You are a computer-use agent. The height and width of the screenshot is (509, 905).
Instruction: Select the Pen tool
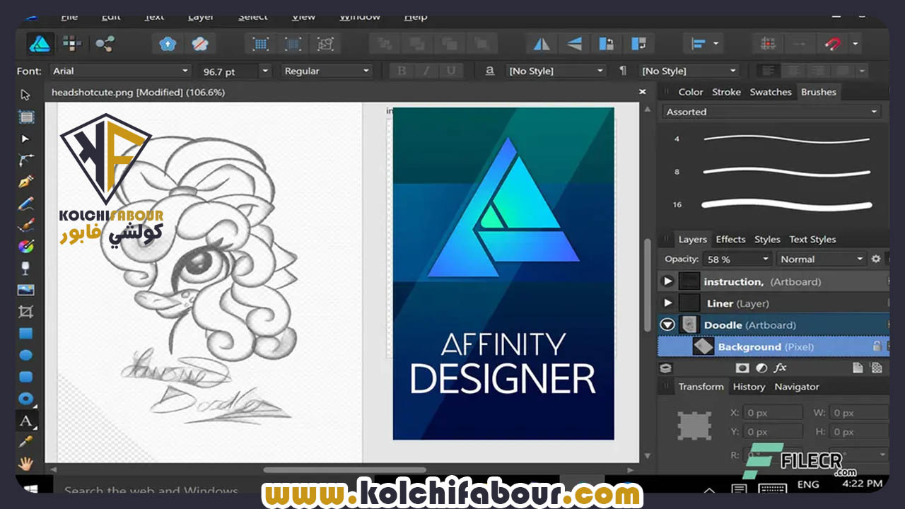coord(26,182)
